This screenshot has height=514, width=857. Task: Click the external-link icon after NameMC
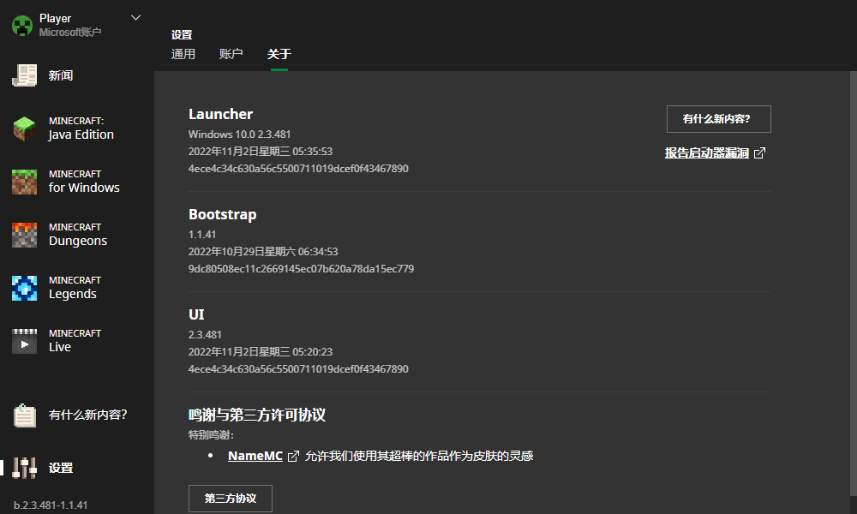tap(293, 456)
